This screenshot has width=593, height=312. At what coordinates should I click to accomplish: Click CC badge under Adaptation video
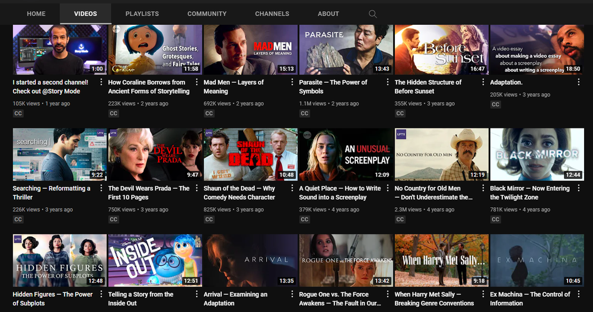coord(495,105)
